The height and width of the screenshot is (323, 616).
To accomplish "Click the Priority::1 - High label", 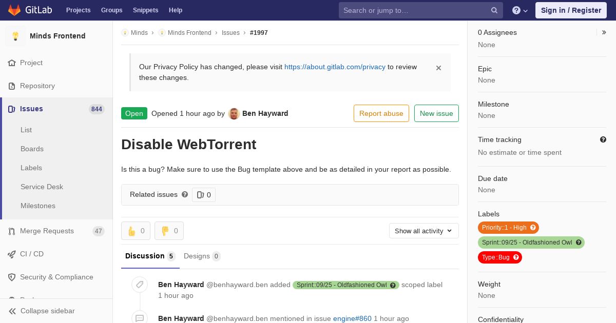I will (508, 228).
